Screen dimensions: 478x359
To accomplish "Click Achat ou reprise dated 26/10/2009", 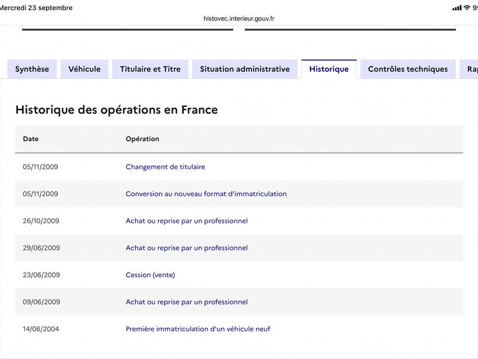I will coord(186,221).
